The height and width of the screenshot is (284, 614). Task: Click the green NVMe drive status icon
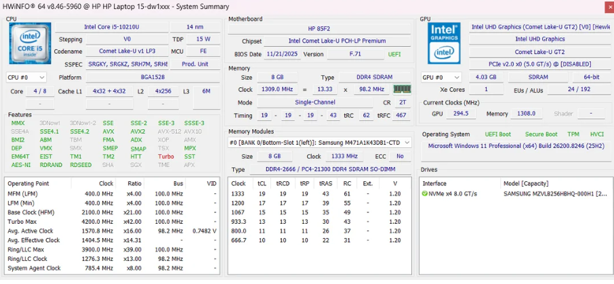[425, 194]
